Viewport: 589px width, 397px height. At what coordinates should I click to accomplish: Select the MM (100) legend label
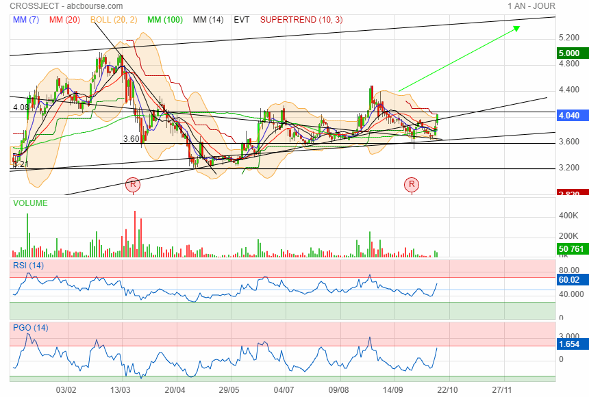click(x=165, y=20)
